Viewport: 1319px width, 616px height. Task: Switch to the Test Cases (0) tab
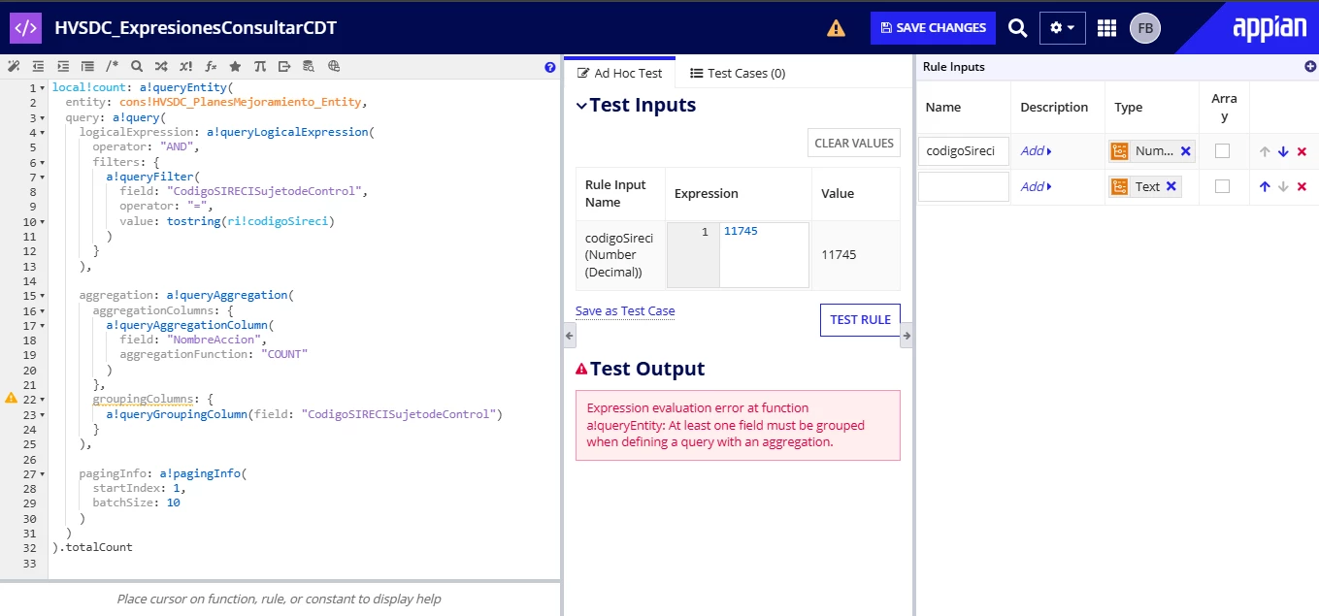pyautogui.click(x=738, y=73)
